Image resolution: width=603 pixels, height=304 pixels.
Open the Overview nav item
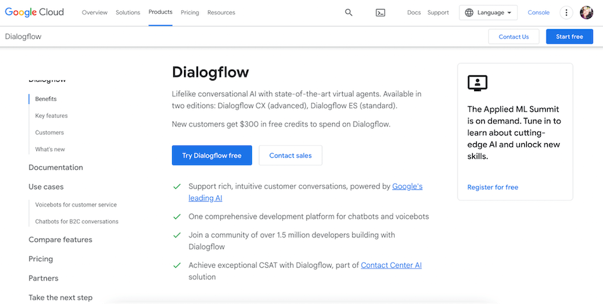(x=95, y=13)
